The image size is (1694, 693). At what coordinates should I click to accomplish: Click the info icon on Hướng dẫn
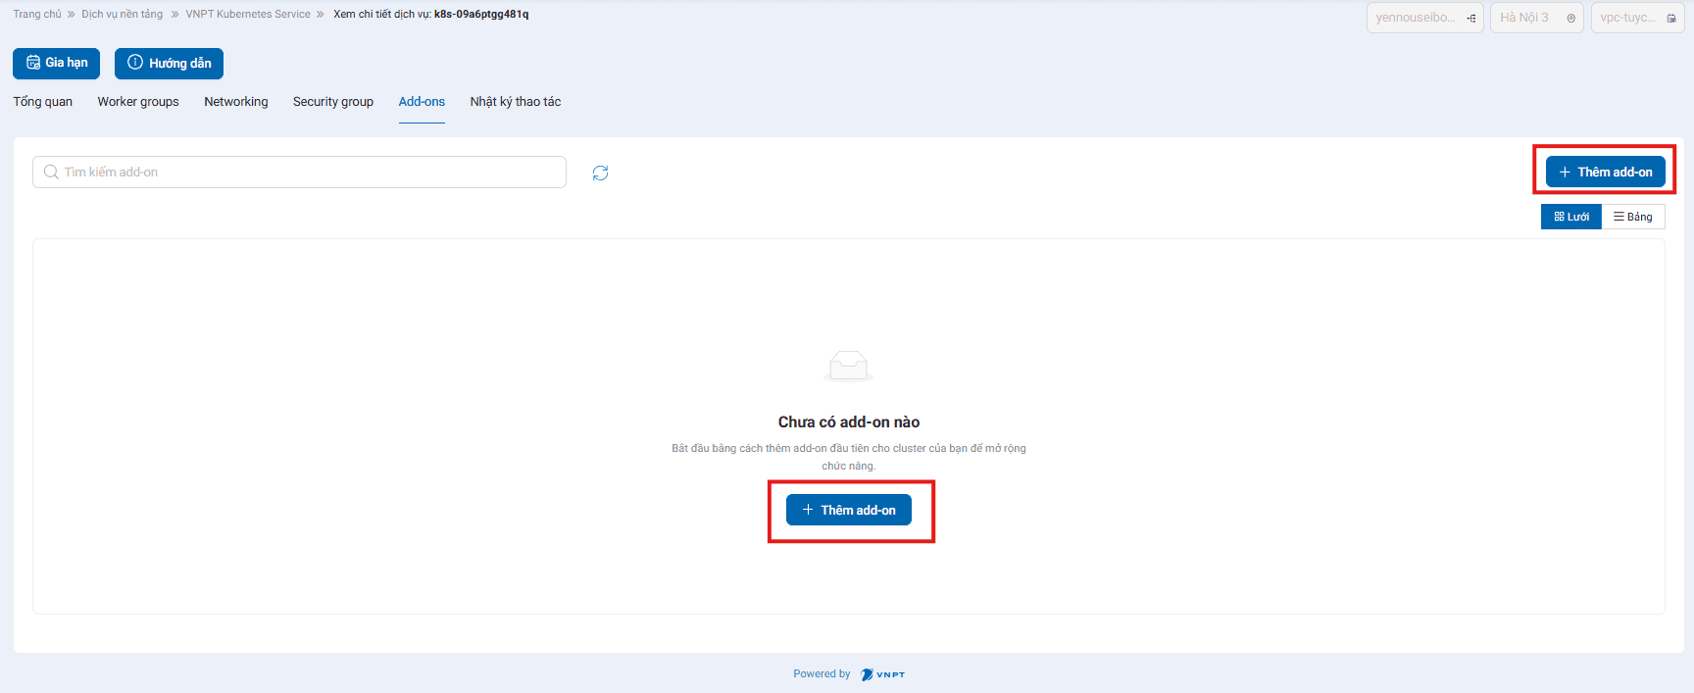pos(135,63)
